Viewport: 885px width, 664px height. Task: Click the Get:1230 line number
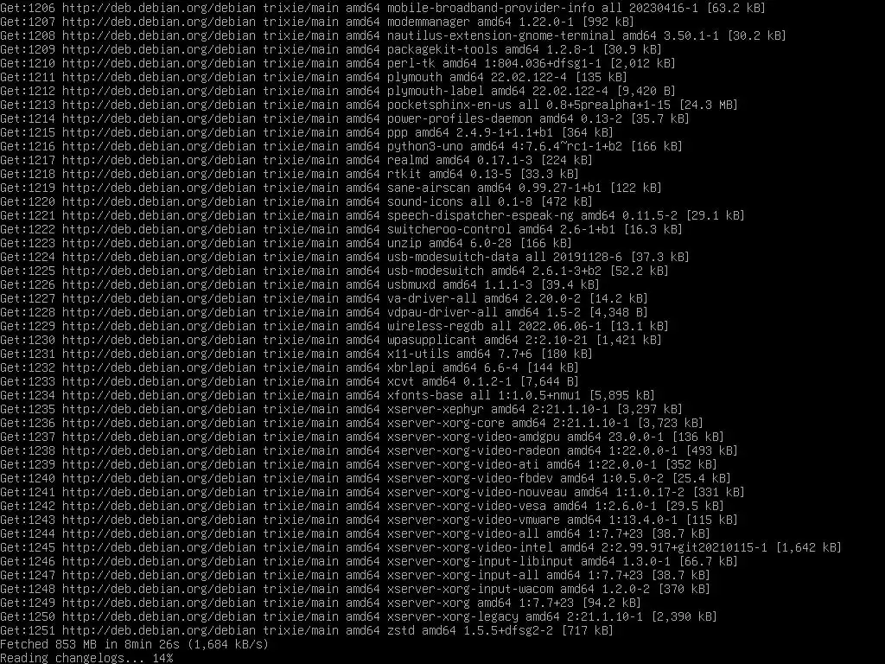pos(28,340)
